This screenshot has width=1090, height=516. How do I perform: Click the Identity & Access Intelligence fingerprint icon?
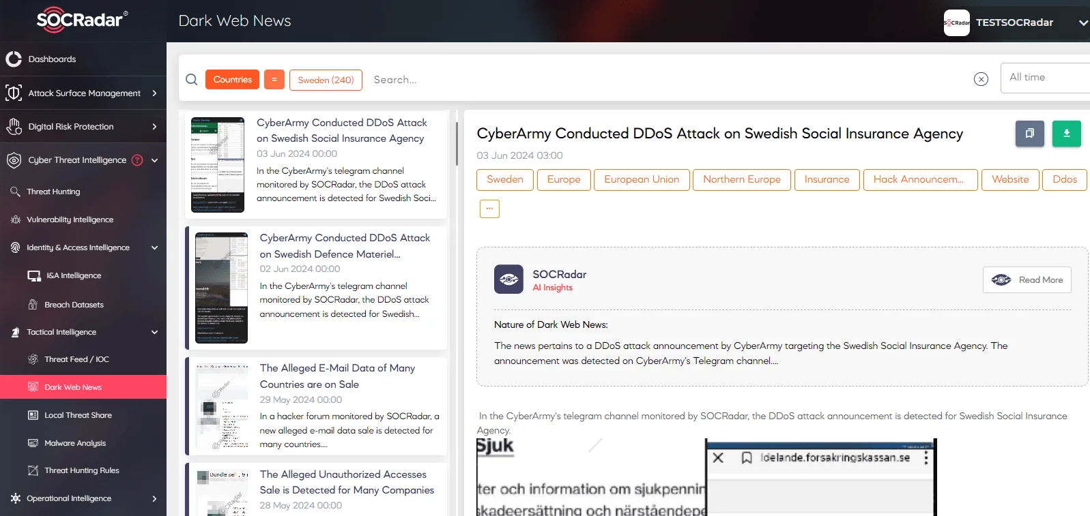coord(15,247)
